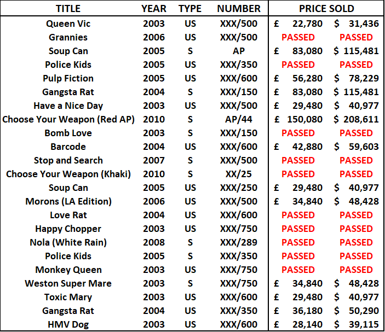Select the AP/44 number cell
Image resolution: width=385 pixels, height=332 pixels.
pos(238,119)
